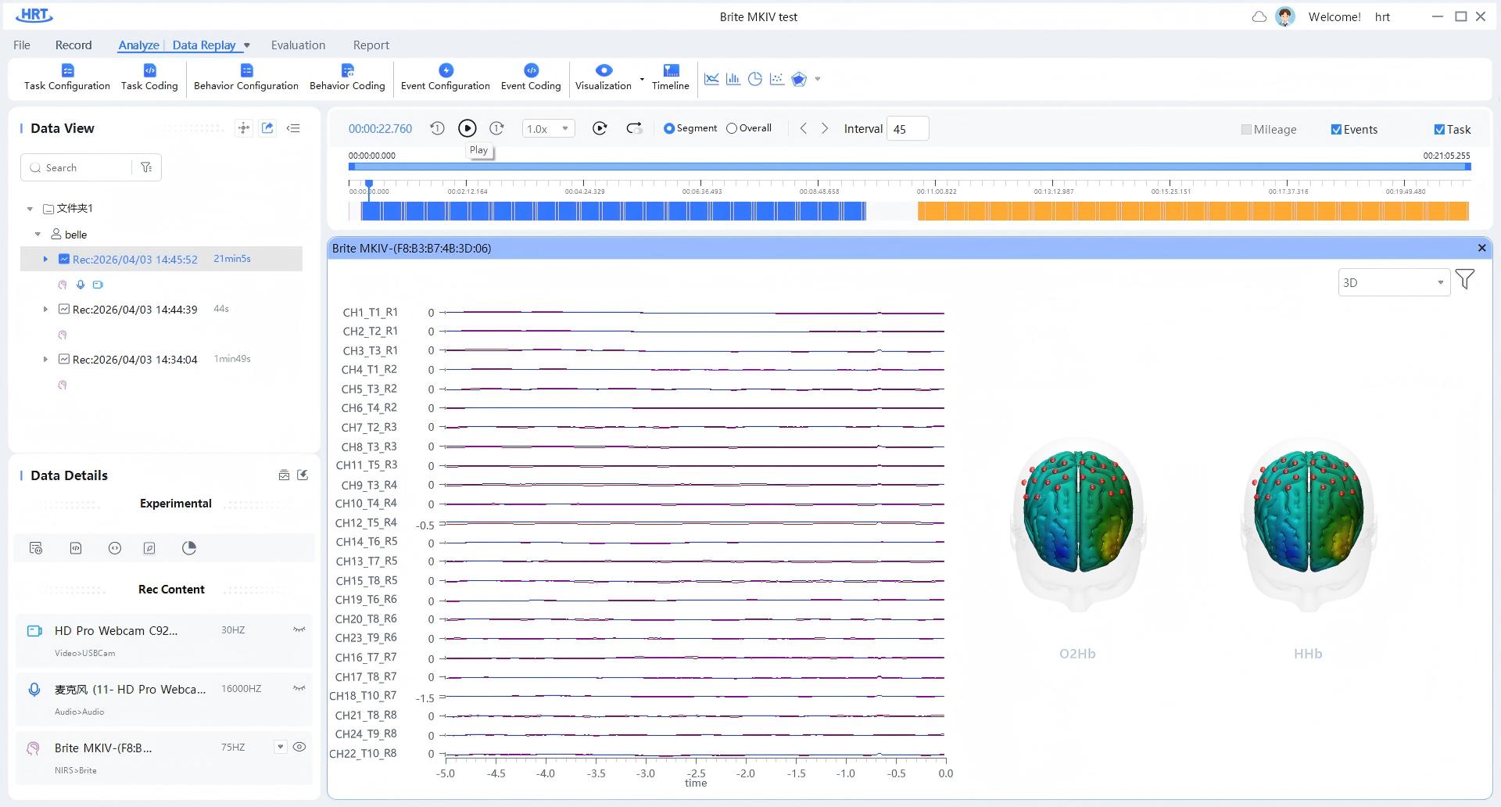Select the pie chart icon in toolbar

(755, 79)
